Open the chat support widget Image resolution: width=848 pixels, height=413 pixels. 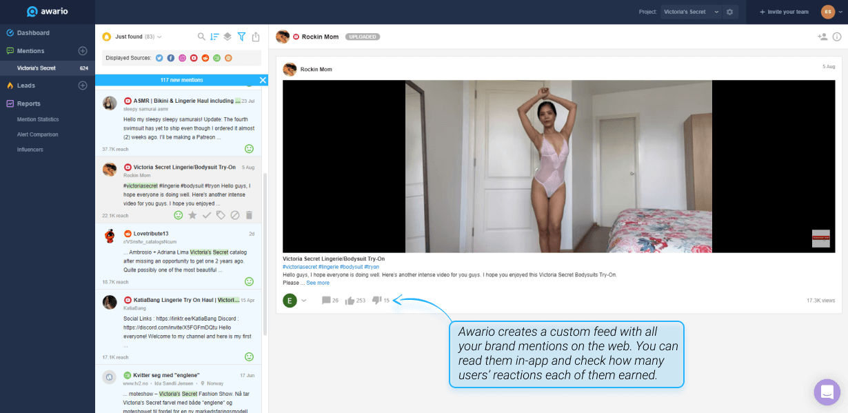[x=827, y=392]
